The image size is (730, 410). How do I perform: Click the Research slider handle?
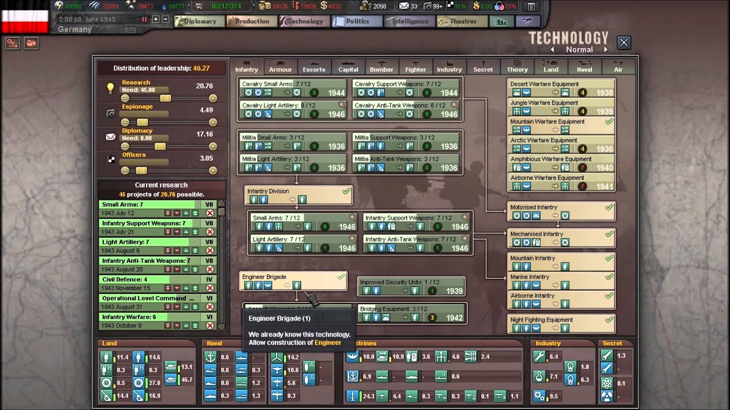(x=165, y=98)
